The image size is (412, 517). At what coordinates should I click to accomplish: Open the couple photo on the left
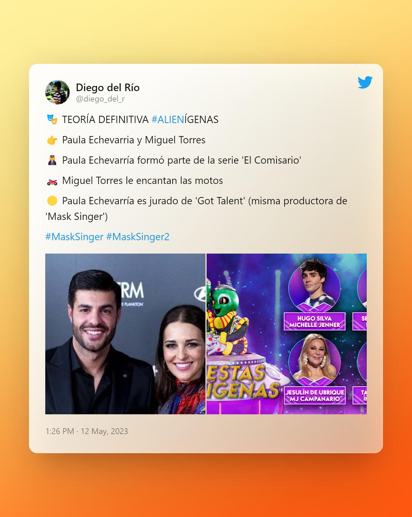pos(125,334)
